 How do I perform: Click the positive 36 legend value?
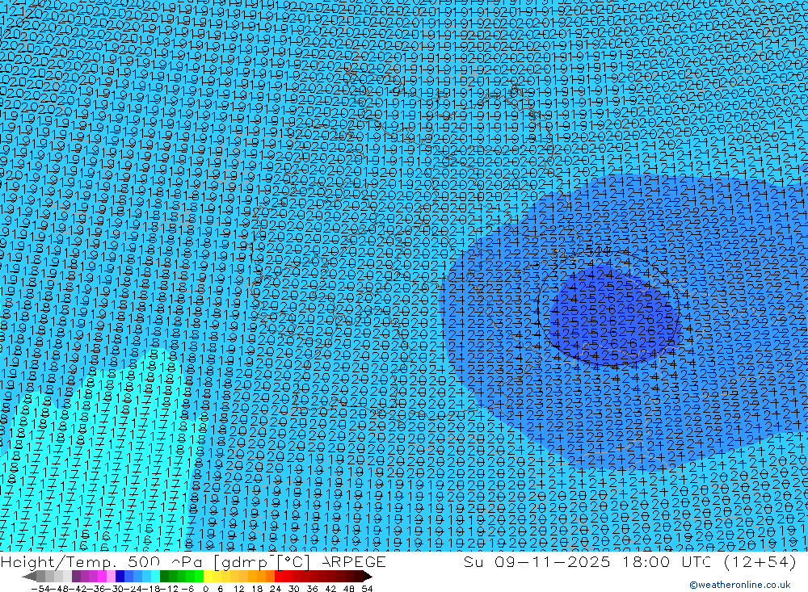coord(312,589)
